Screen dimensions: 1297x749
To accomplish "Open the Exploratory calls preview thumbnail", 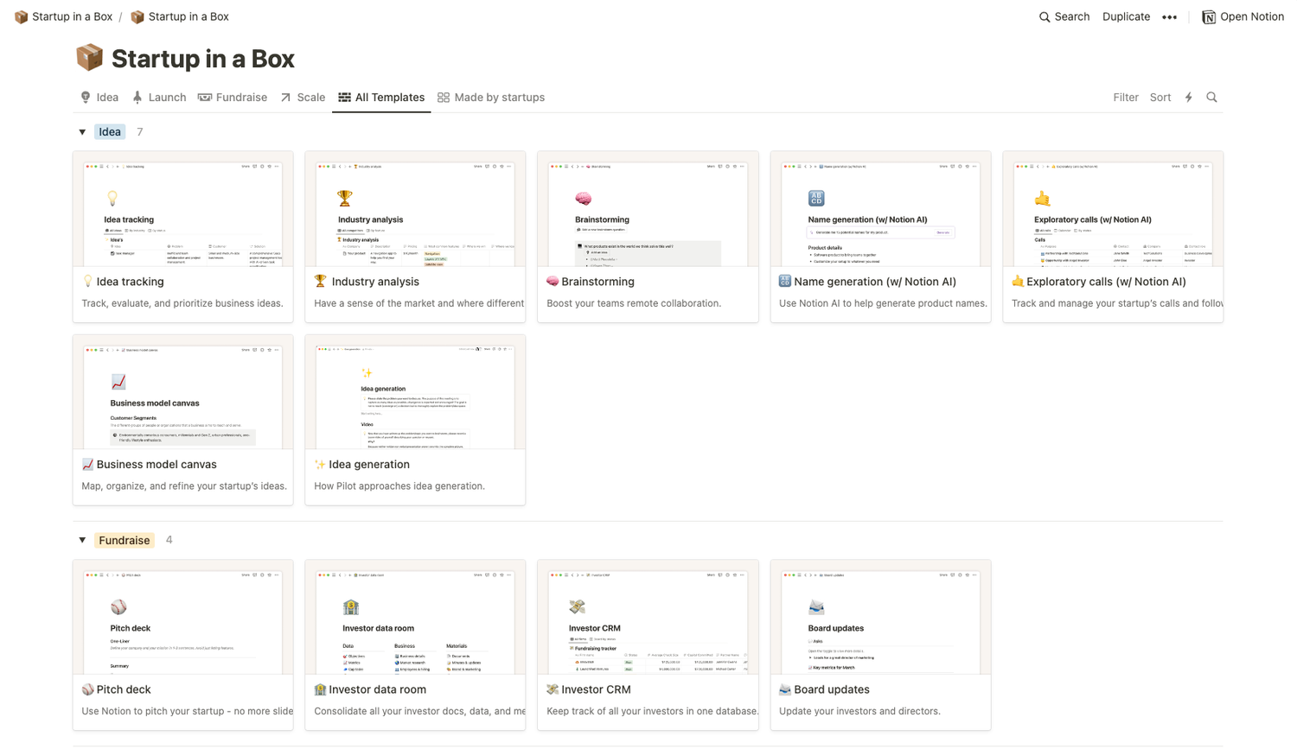I will pyautogui.click(x=1113, y=209).
